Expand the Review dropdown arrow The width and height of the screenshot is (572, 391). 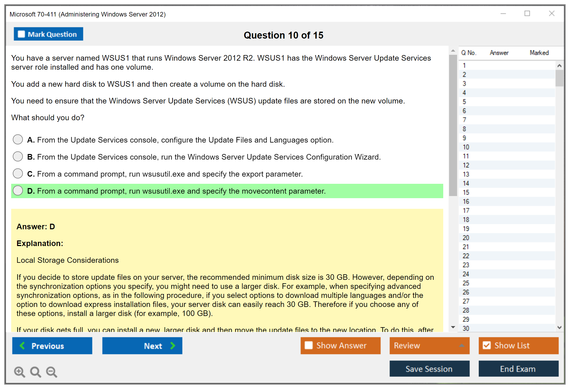tap(462, 346)
